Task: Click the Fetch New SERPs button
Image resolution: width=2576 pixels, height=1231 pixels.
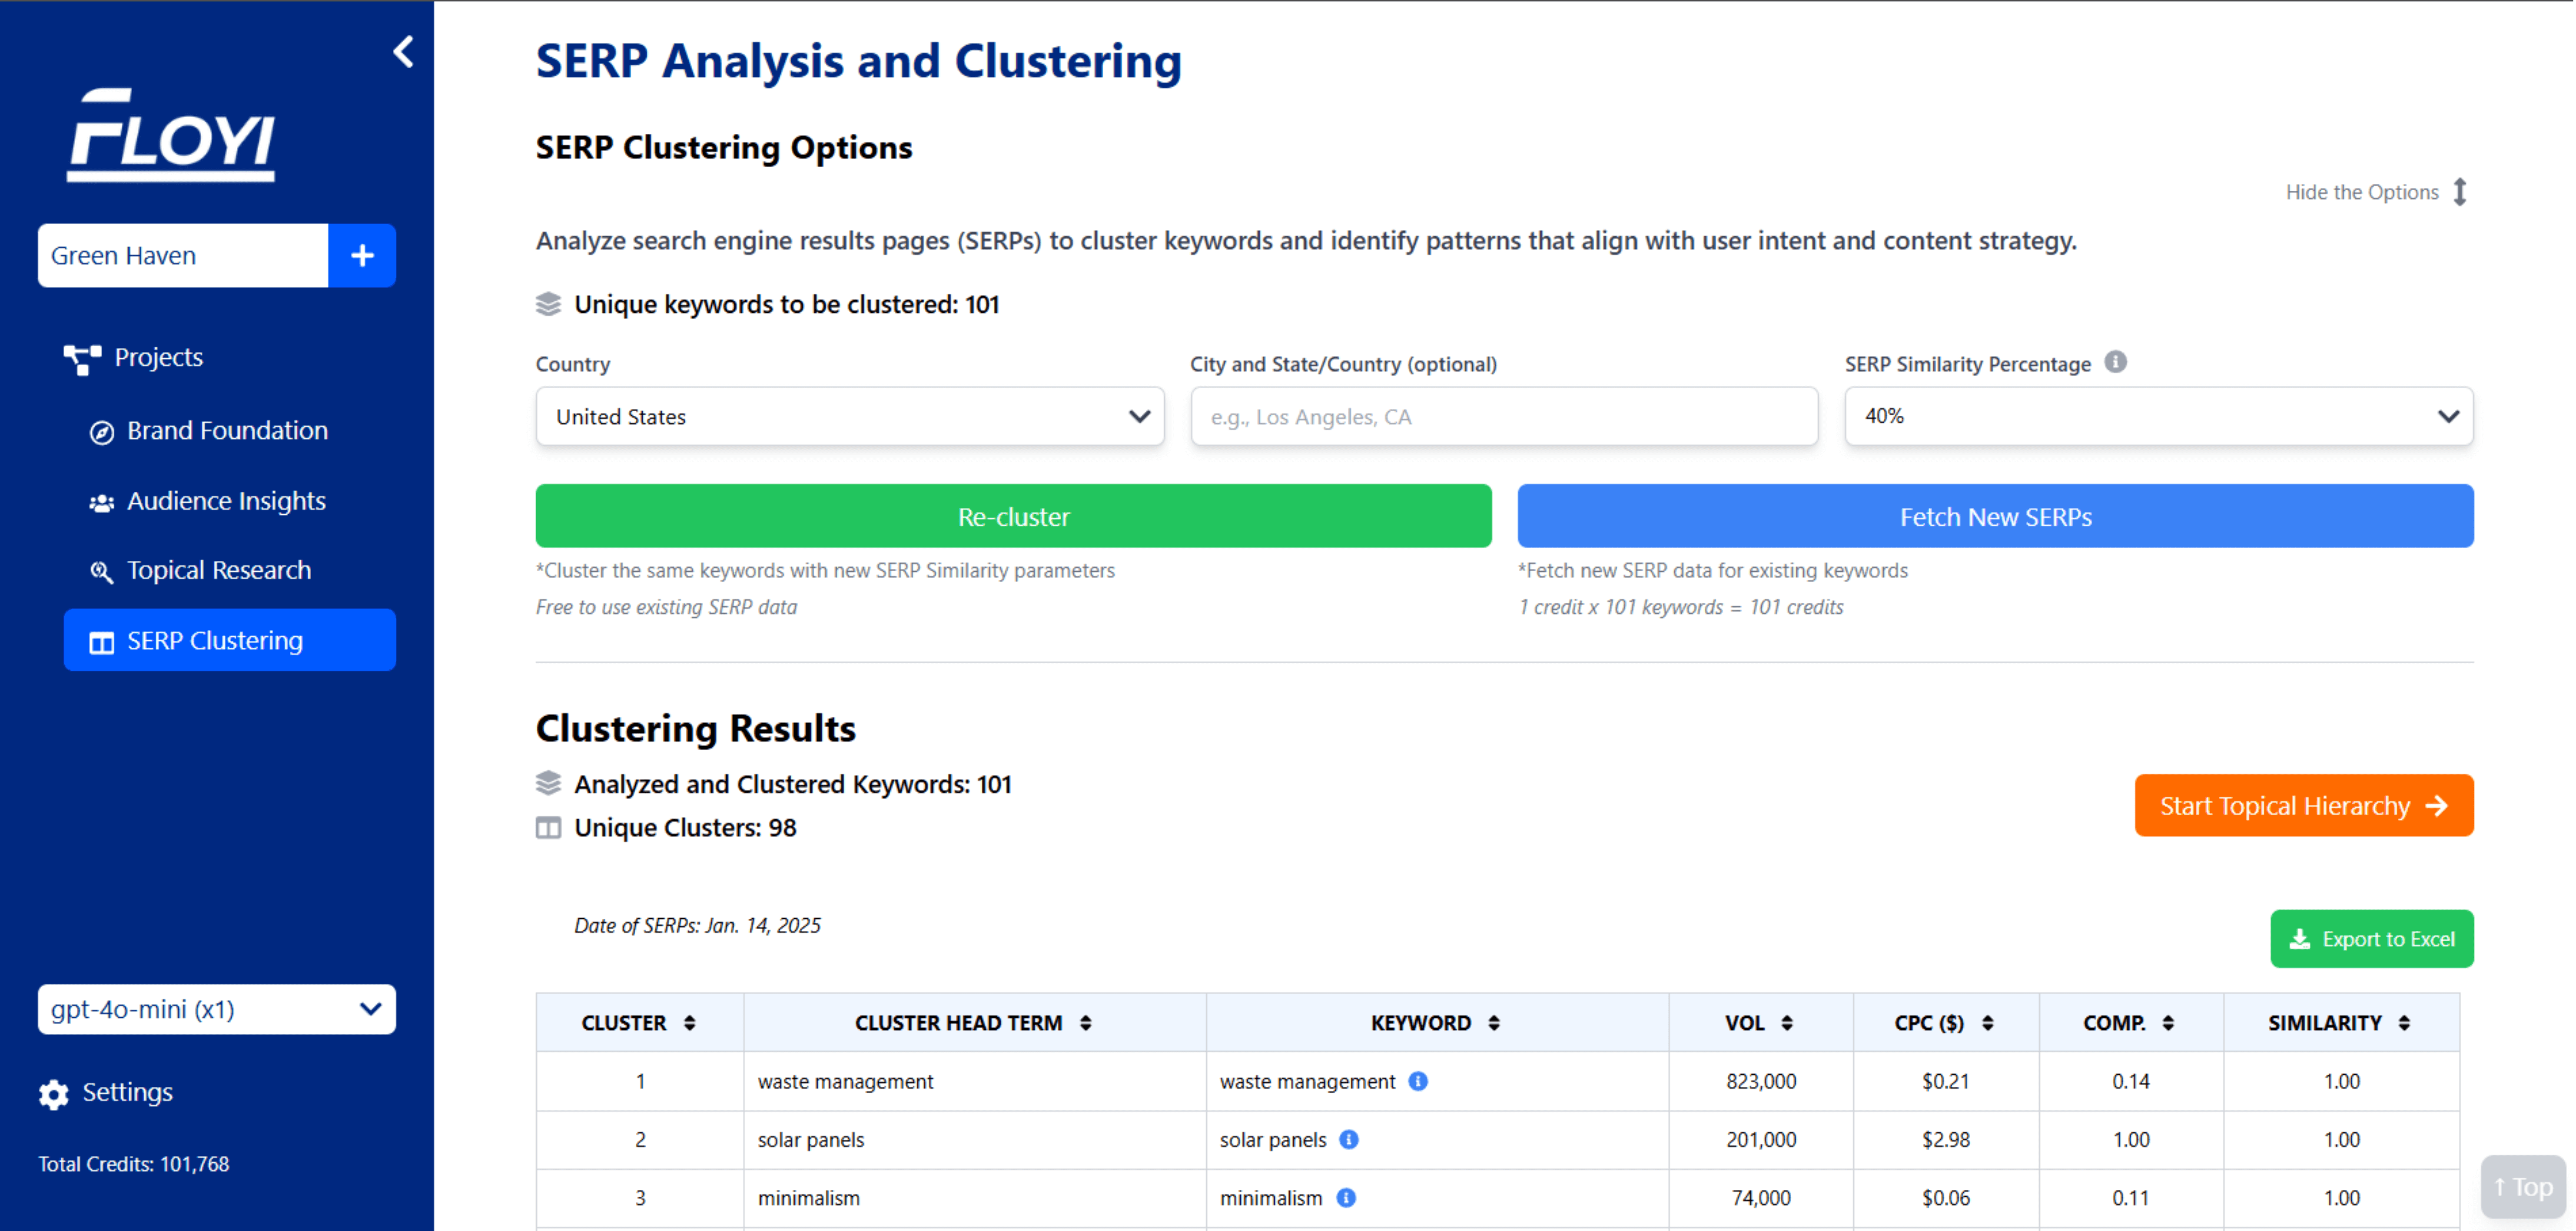Action: [x=1996, y=516]
